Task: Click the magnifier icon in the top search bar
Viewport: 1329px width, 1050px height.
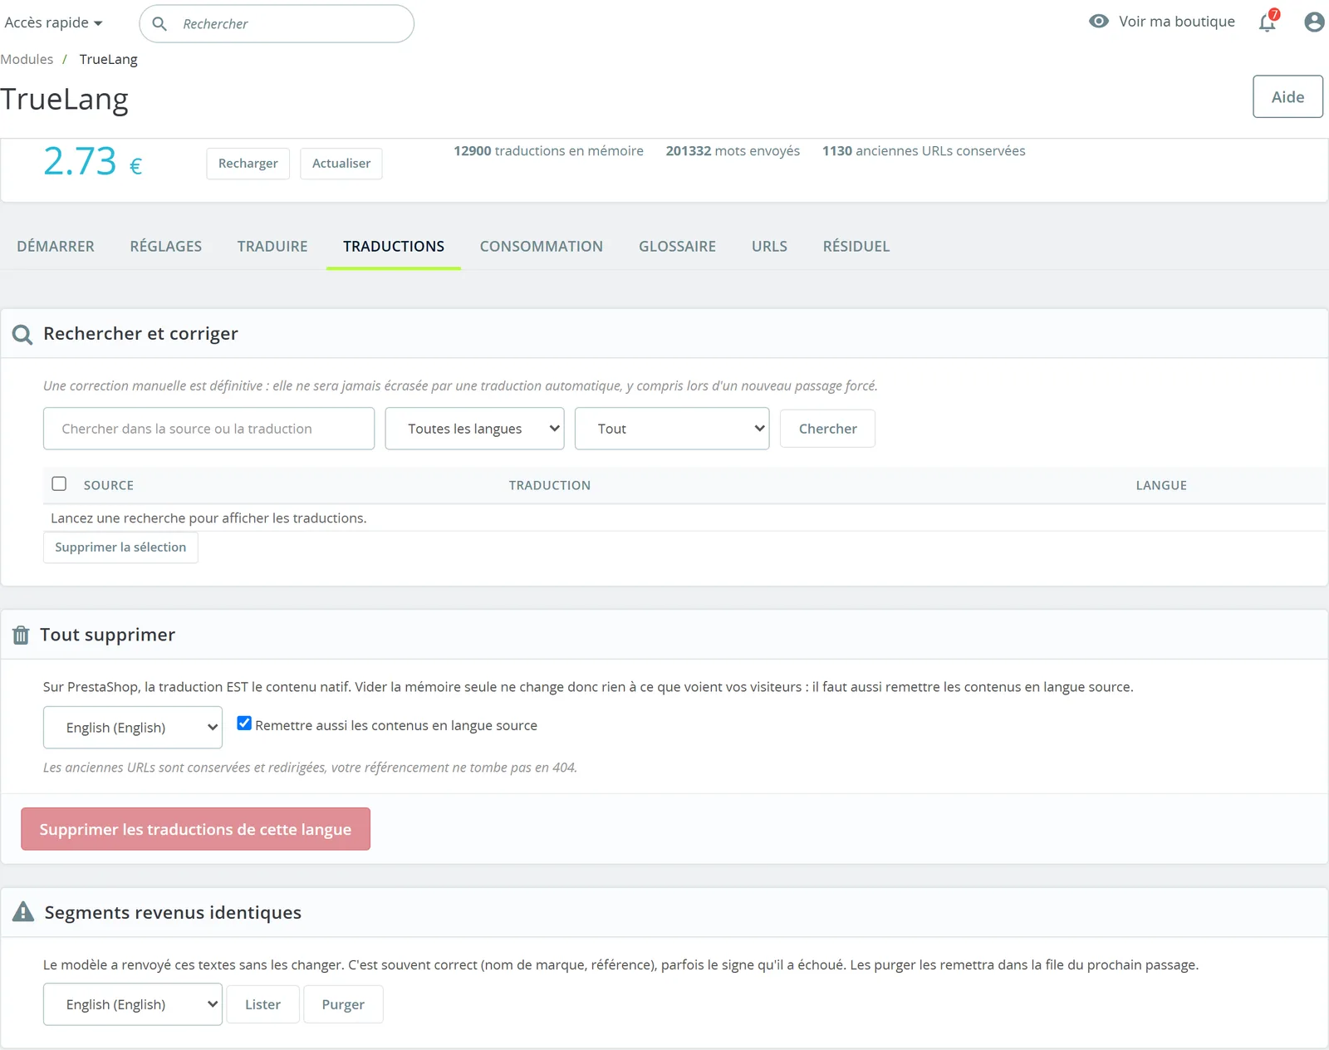Action: tap(159, 24)
